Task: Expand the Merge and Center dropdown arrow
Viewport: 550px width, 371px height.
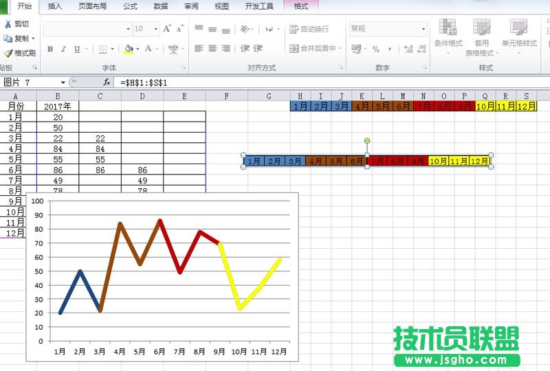Action: pos(340,48)
